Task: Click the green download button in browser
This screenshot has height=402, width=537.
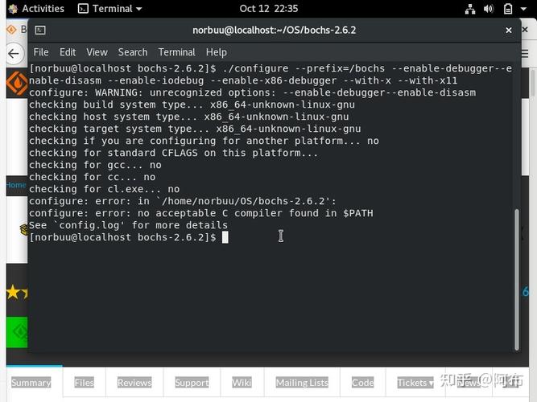Action: tap(17, 332)
